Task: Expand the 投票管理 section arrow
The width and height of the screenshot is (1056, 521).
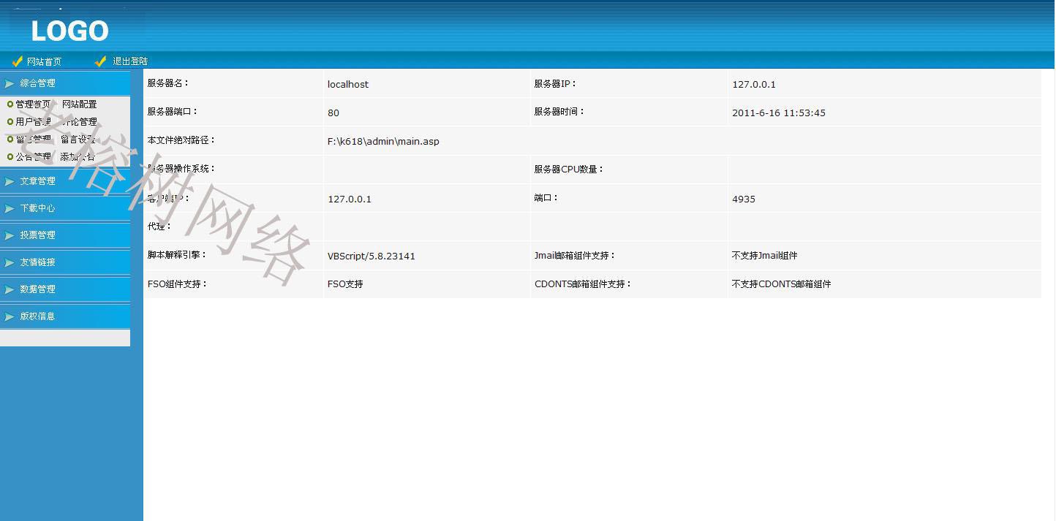Action: click(x=9, y=235)
